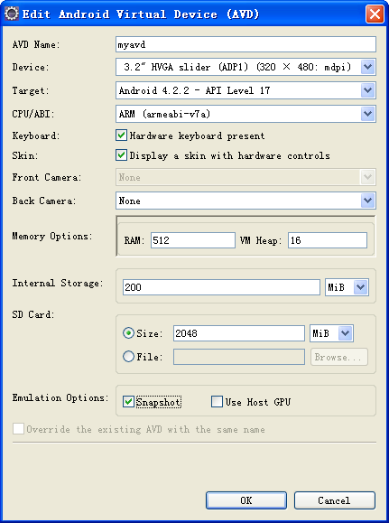Click the RAM value input field

(193, 240)
